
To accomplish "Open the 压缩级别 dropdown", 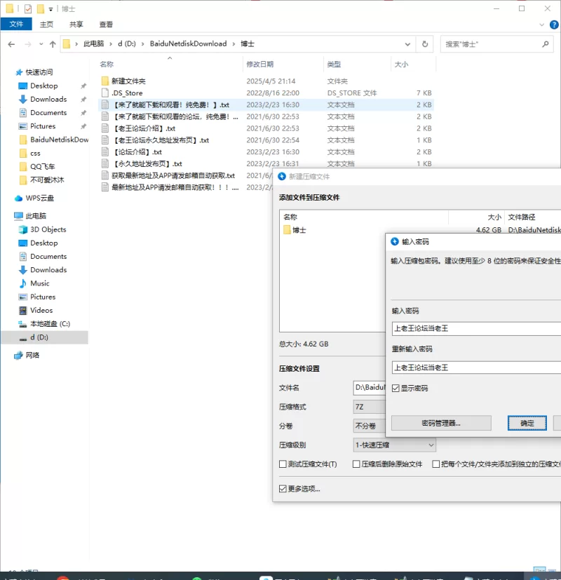I will (395, 445).
